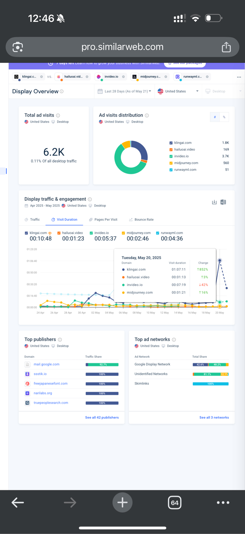
Task: Uncheck runwayml.com chart series
Action: 158,233
